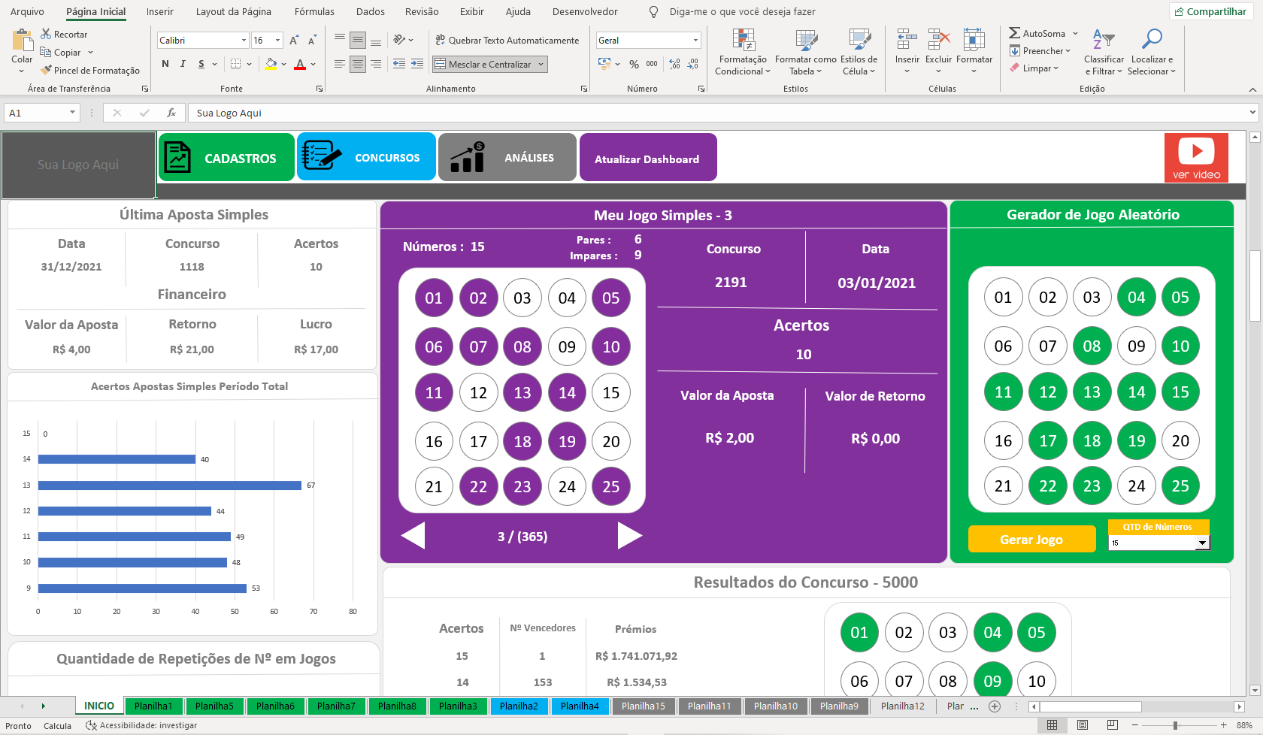Click the fx insert function icon
1263x735 pixels.
click(x=171, y=113)
